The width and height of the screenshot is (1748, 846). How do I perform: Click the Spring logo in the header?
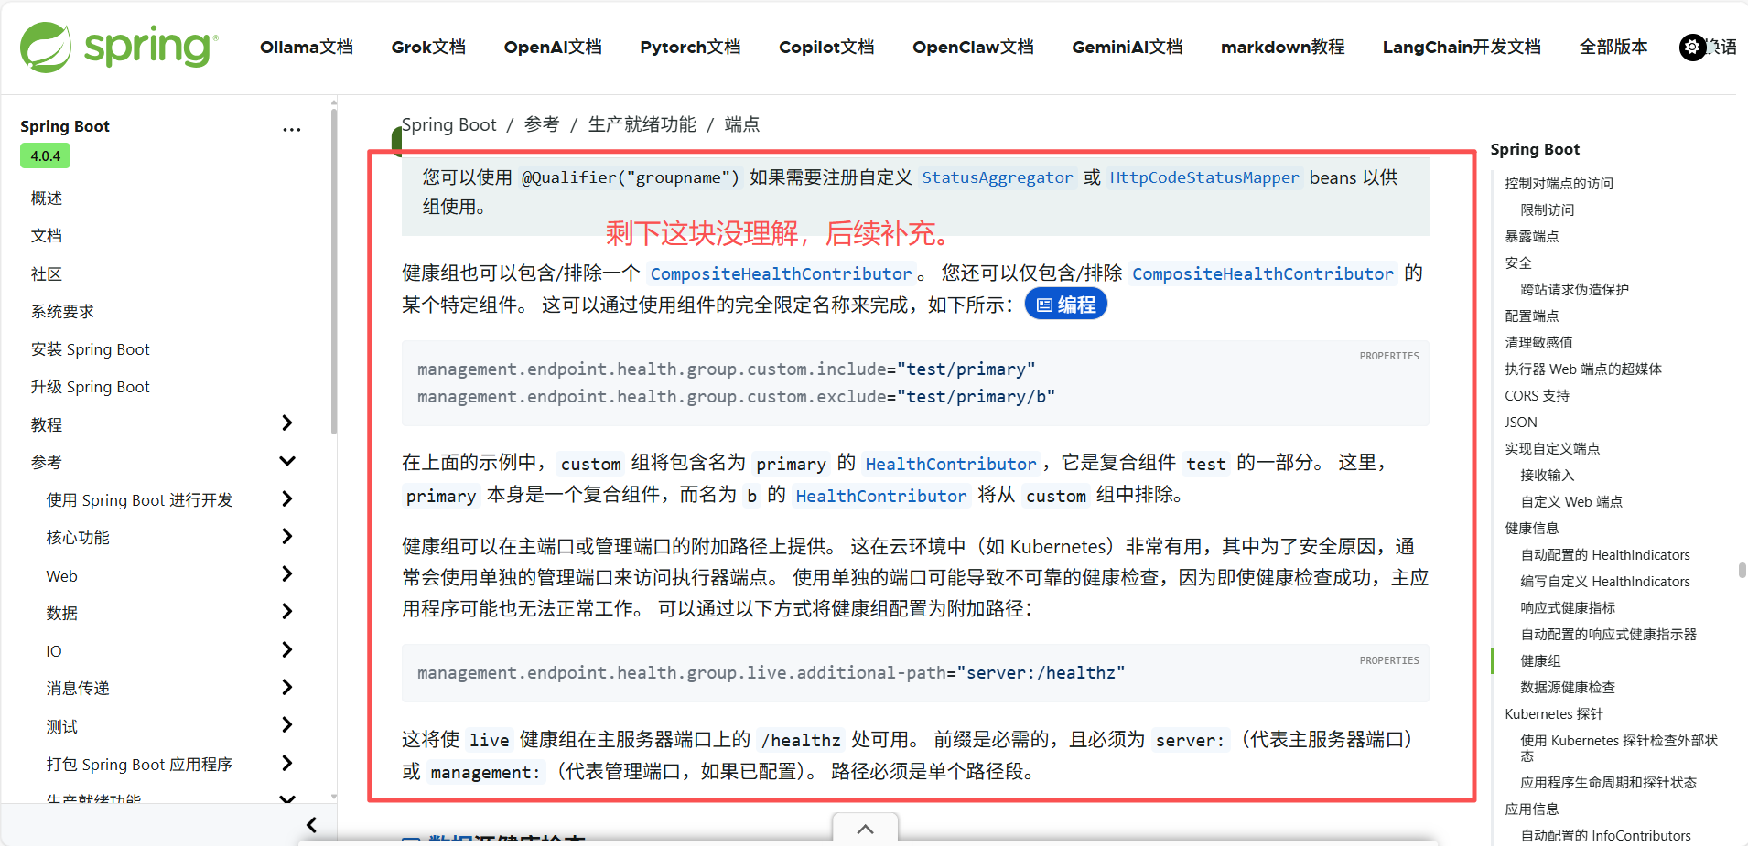[119, 47]
